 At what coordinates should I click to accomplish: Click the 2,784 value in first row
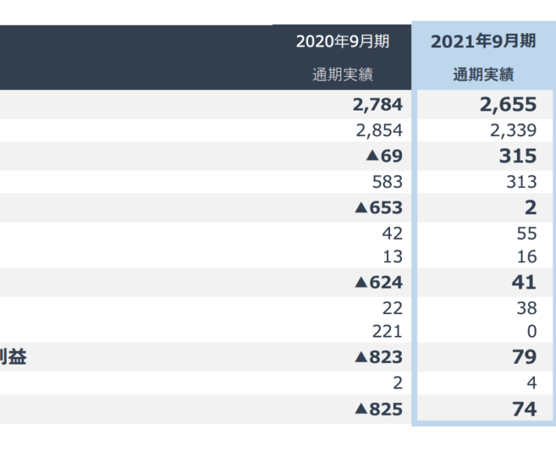(x=377, y=104)
